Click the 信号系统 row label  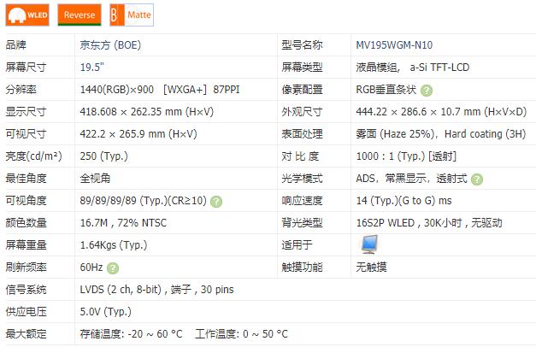pyautogui.click(x=26, y=290)
